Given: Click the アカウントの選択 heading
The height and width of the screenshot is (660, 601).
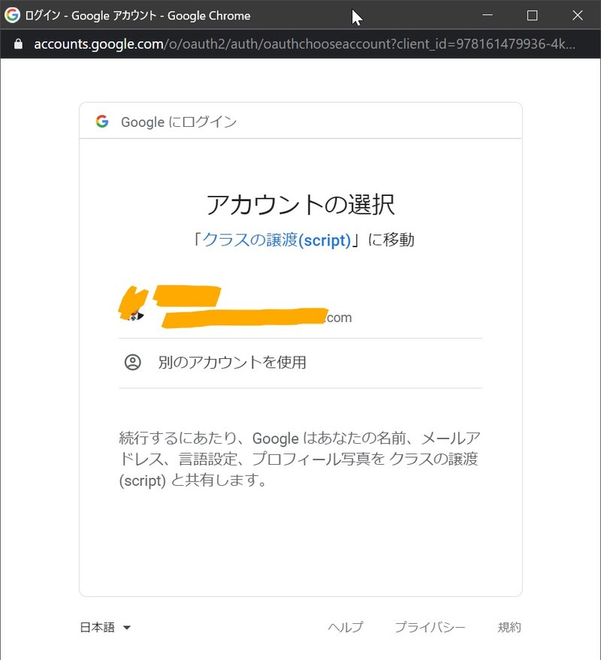Looking at the screenshot, I should tap(300, 205).
